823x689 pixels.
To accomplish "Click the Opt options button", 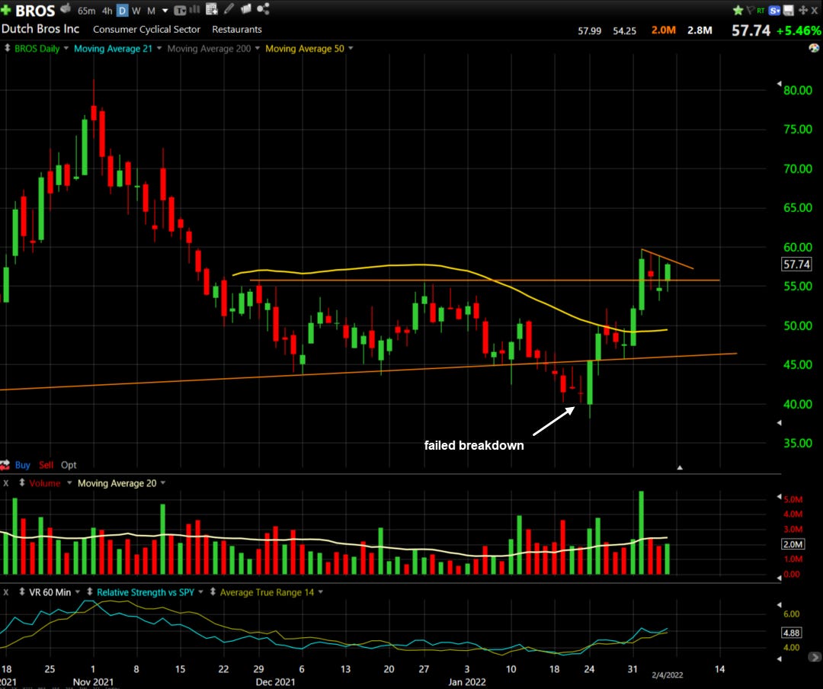I will 69,465.
